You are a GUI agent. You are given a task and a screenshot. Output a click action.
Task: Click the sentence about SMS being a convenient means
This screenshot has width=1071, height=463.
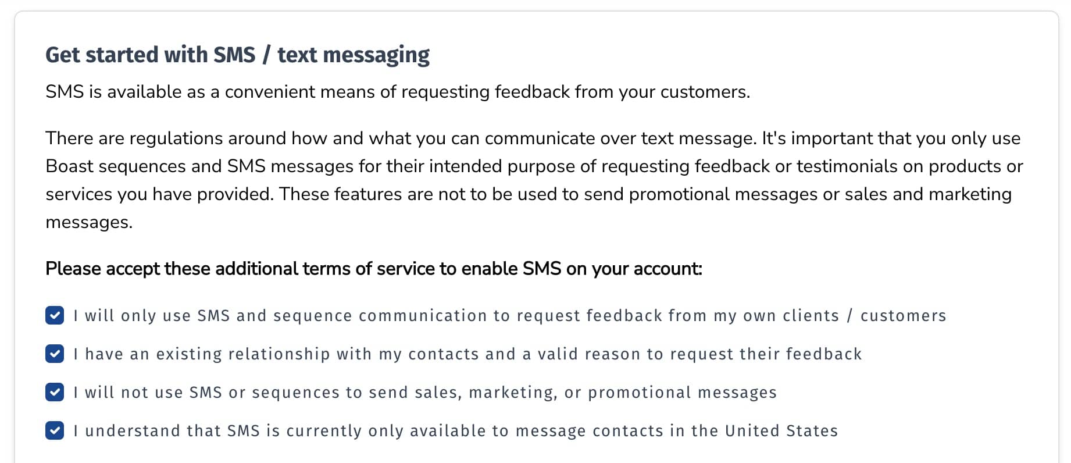coord(398,91)
